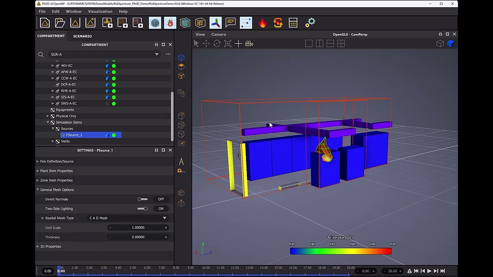Click the end time 20.00 field
Screen dimensions: 493x277
point(392,271)
